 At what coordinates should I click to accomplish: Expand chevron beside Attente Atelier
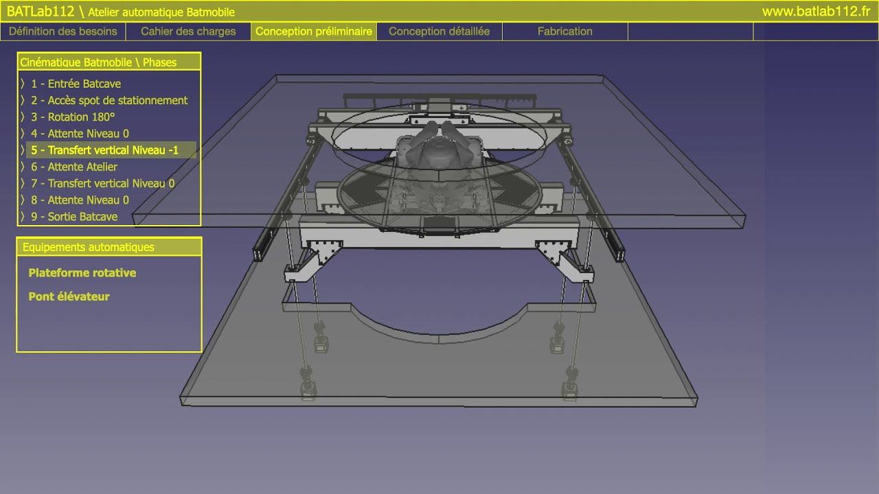[23, 167]
